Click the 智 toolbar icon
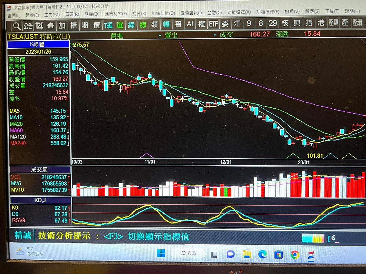Viewport: 366px width, 274px height. coord(178,24)
